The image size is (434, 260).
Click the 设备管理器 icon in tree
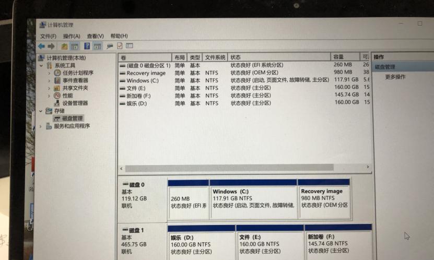[x=57, y=103]
